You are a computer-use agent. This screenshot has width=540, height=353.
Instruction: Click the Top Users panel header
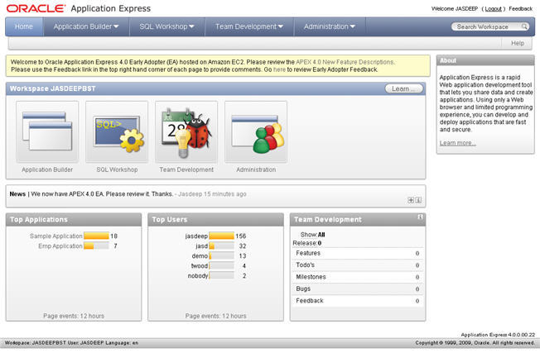point(216,220)
